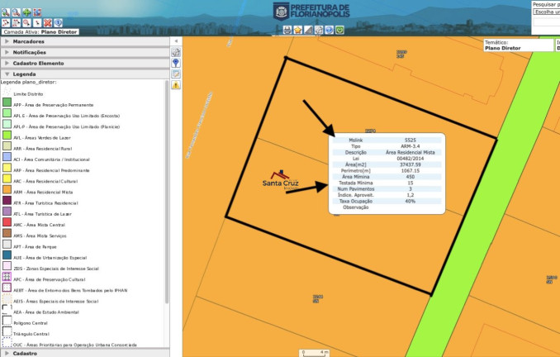The height and width of the screenshot is (357, 560).
Task: Choose the select-by-rectangle tool
Action: tap(17, 23)
